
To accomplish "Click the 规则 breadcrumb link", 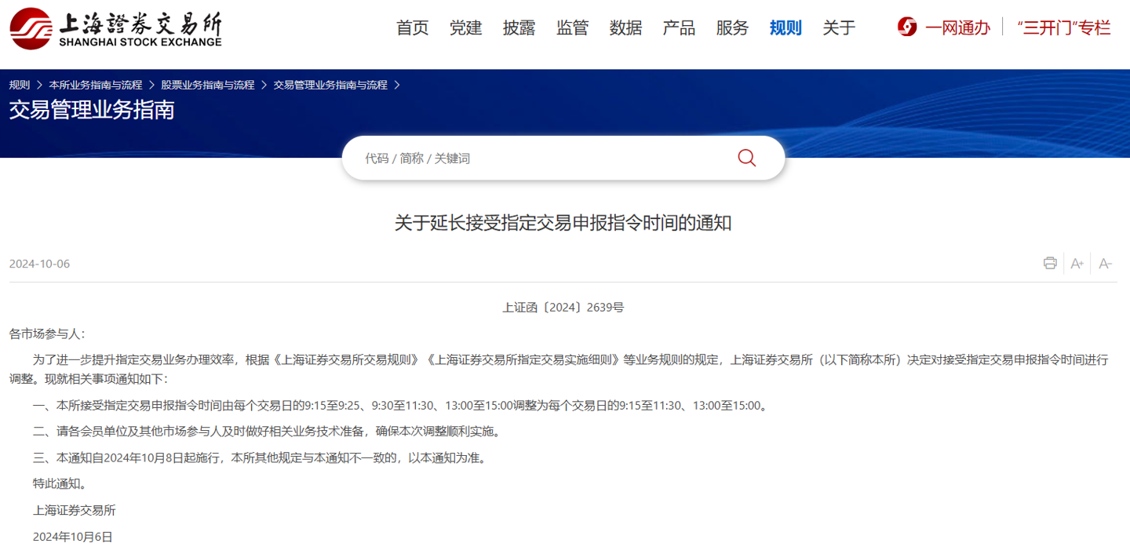I will pyautogui.click(x=19, y=85).
